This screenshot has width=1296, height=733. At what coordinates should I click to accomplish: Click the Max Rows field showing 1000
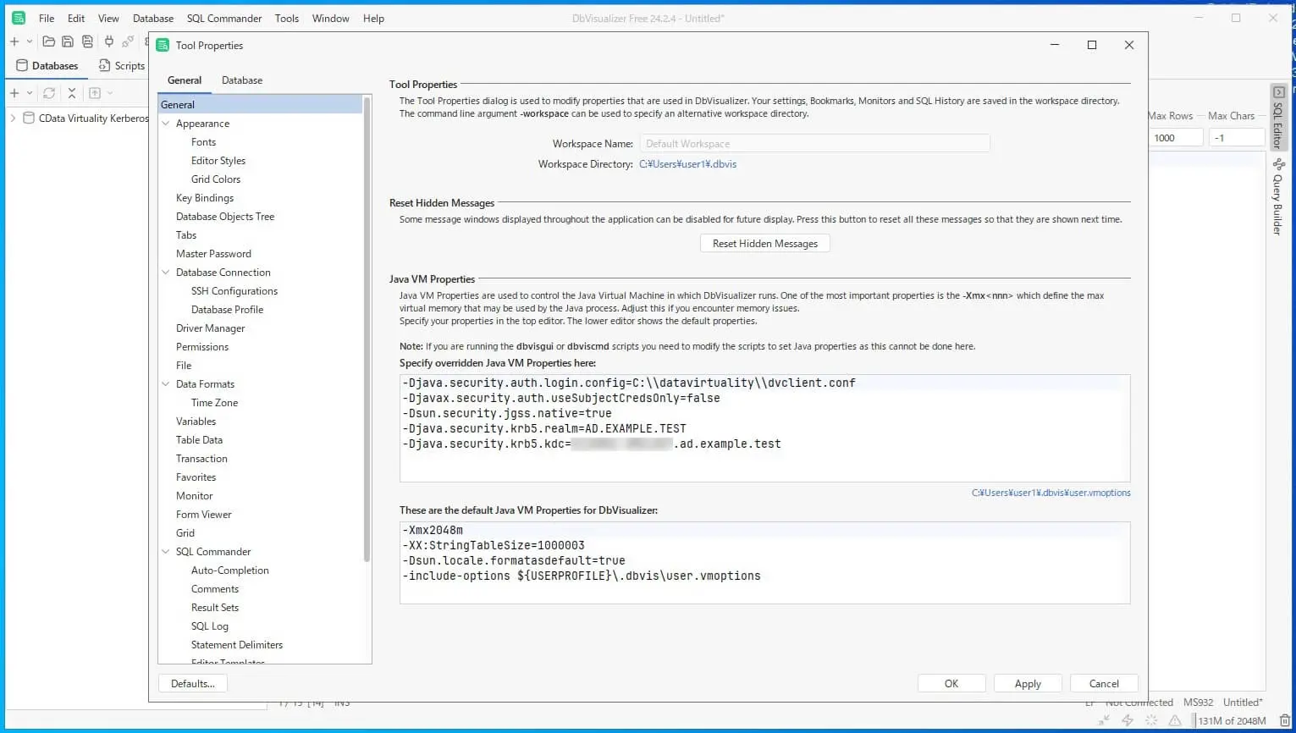point(1176,137)
